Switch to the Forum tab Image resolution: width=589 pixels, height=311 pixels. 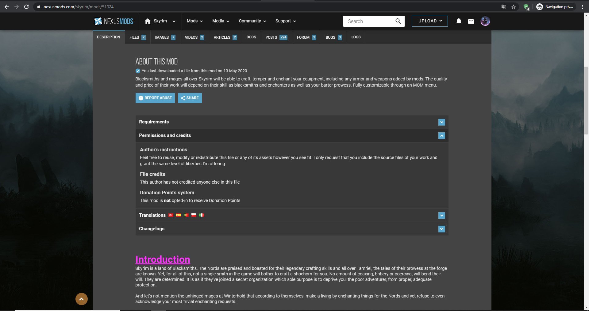(306, 37)
